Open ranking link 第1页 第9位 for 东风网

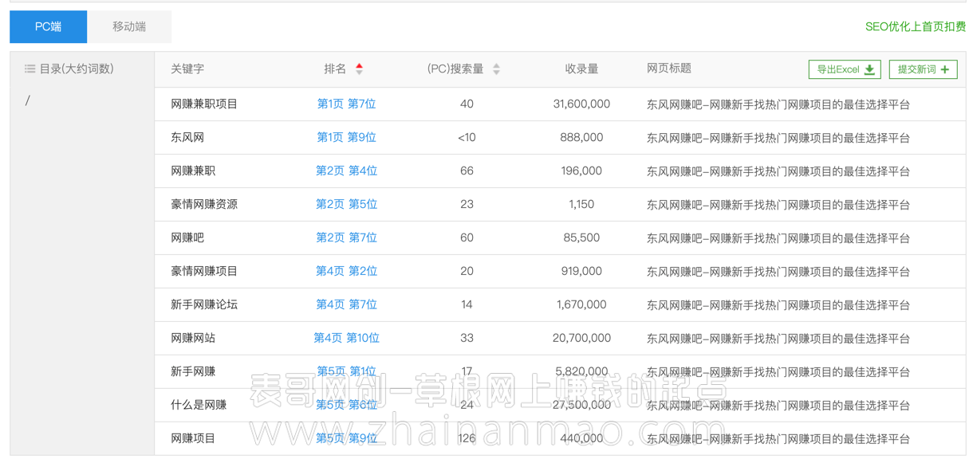click(x=346, y=137)
